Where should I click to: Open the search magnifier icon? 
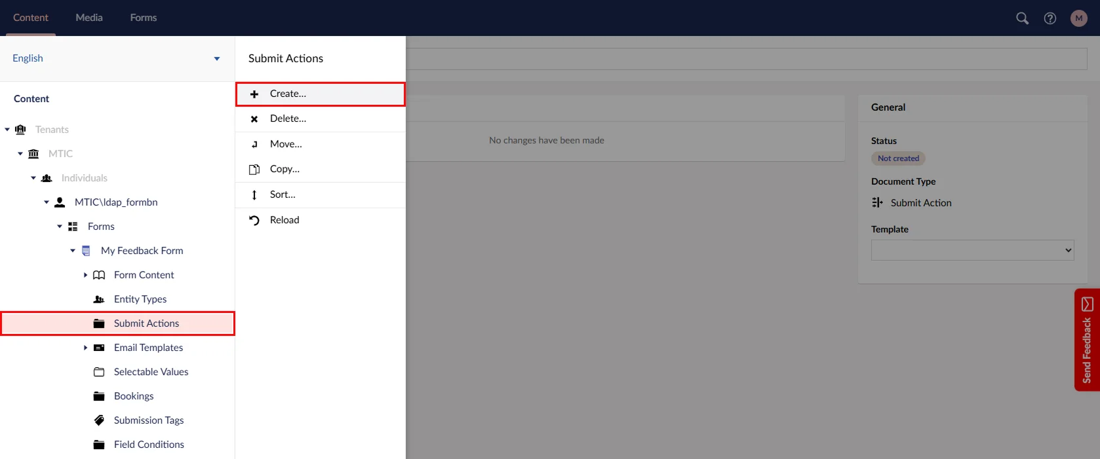[x=1022, y=18]
